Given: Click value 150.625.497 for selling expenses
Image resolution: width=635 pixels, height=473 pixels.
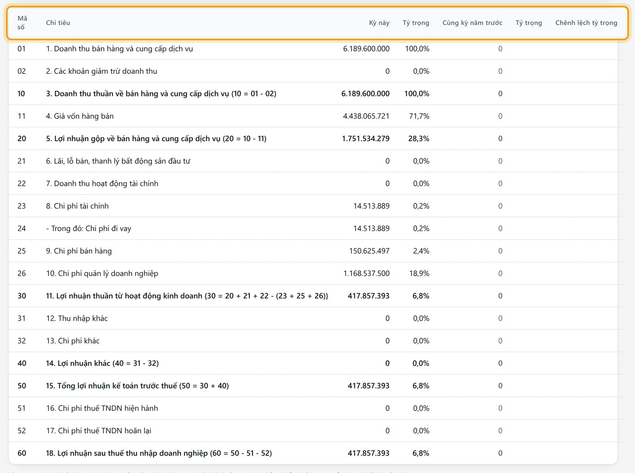Looking at the screenshot, I should pyautogui.click(x=369, y=251).
